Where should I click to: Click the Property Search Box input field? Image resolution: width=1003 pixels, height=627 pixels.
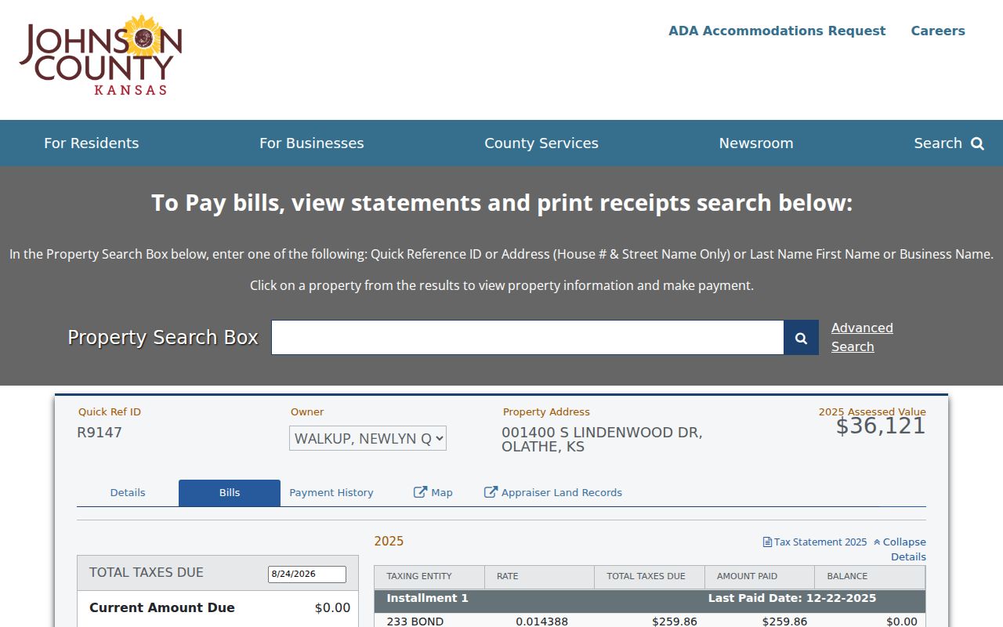[x=527, y=338]
